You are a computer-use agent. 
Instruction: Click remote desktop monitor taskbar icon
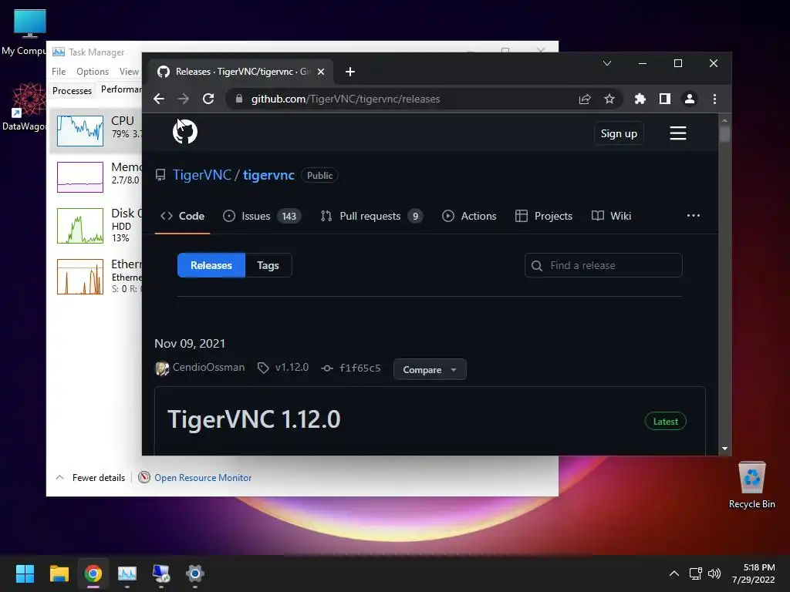pyautogui.click(x=161, y=573)
